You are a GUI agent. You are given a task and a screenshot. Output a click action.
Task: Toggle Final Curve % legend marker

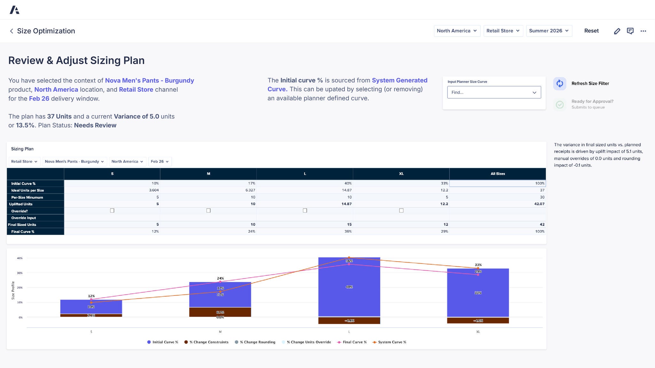(339, 342)
